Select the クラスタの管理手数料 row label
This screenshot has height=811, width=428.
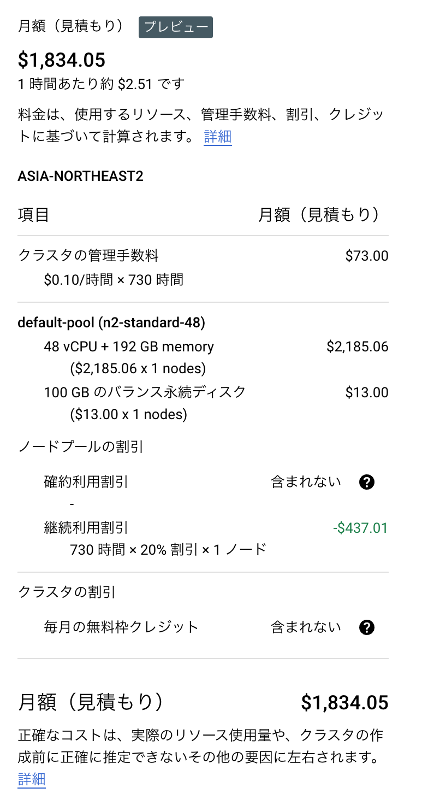88,255
